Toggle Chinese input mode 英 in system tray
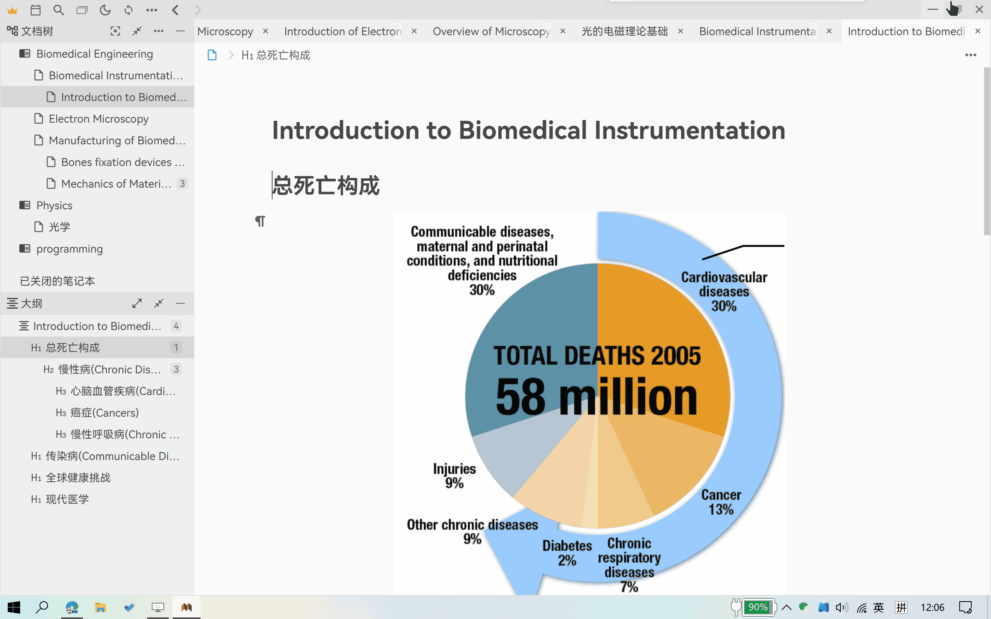 point(878,607)
